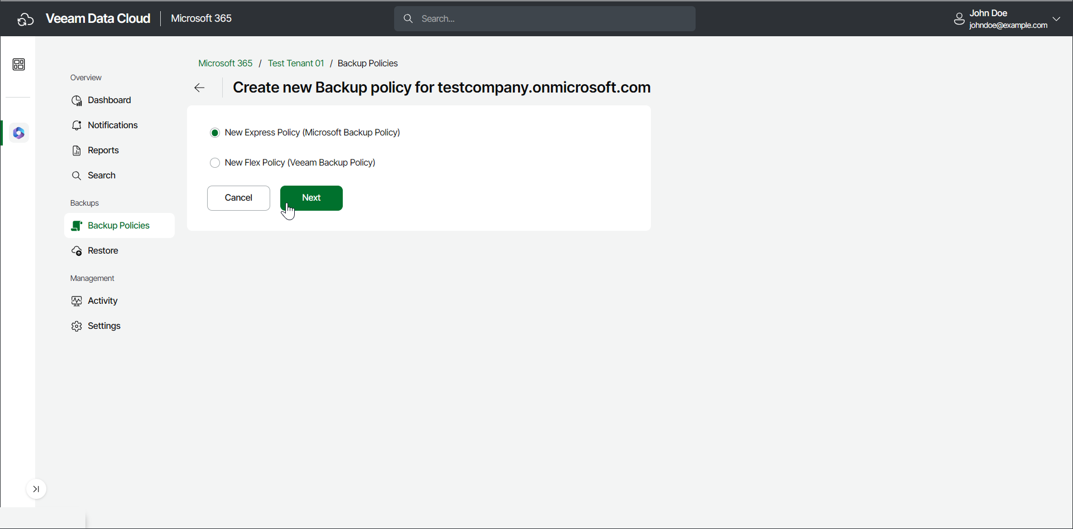1073x529 pixels.
Task: Open the Activity menu item
Action: point(119,301)
